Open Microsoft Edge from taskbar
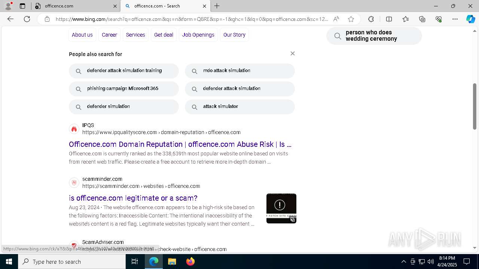 pos(154,262)
